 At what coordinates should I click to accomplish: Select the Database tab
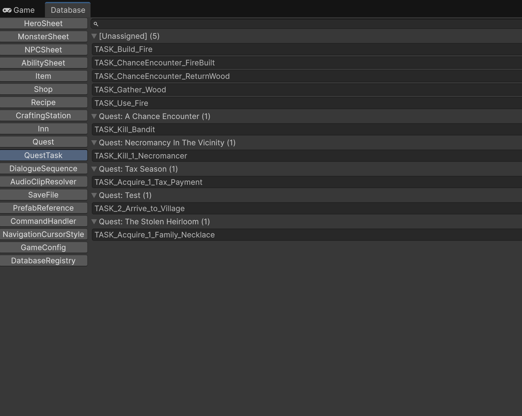68,10
